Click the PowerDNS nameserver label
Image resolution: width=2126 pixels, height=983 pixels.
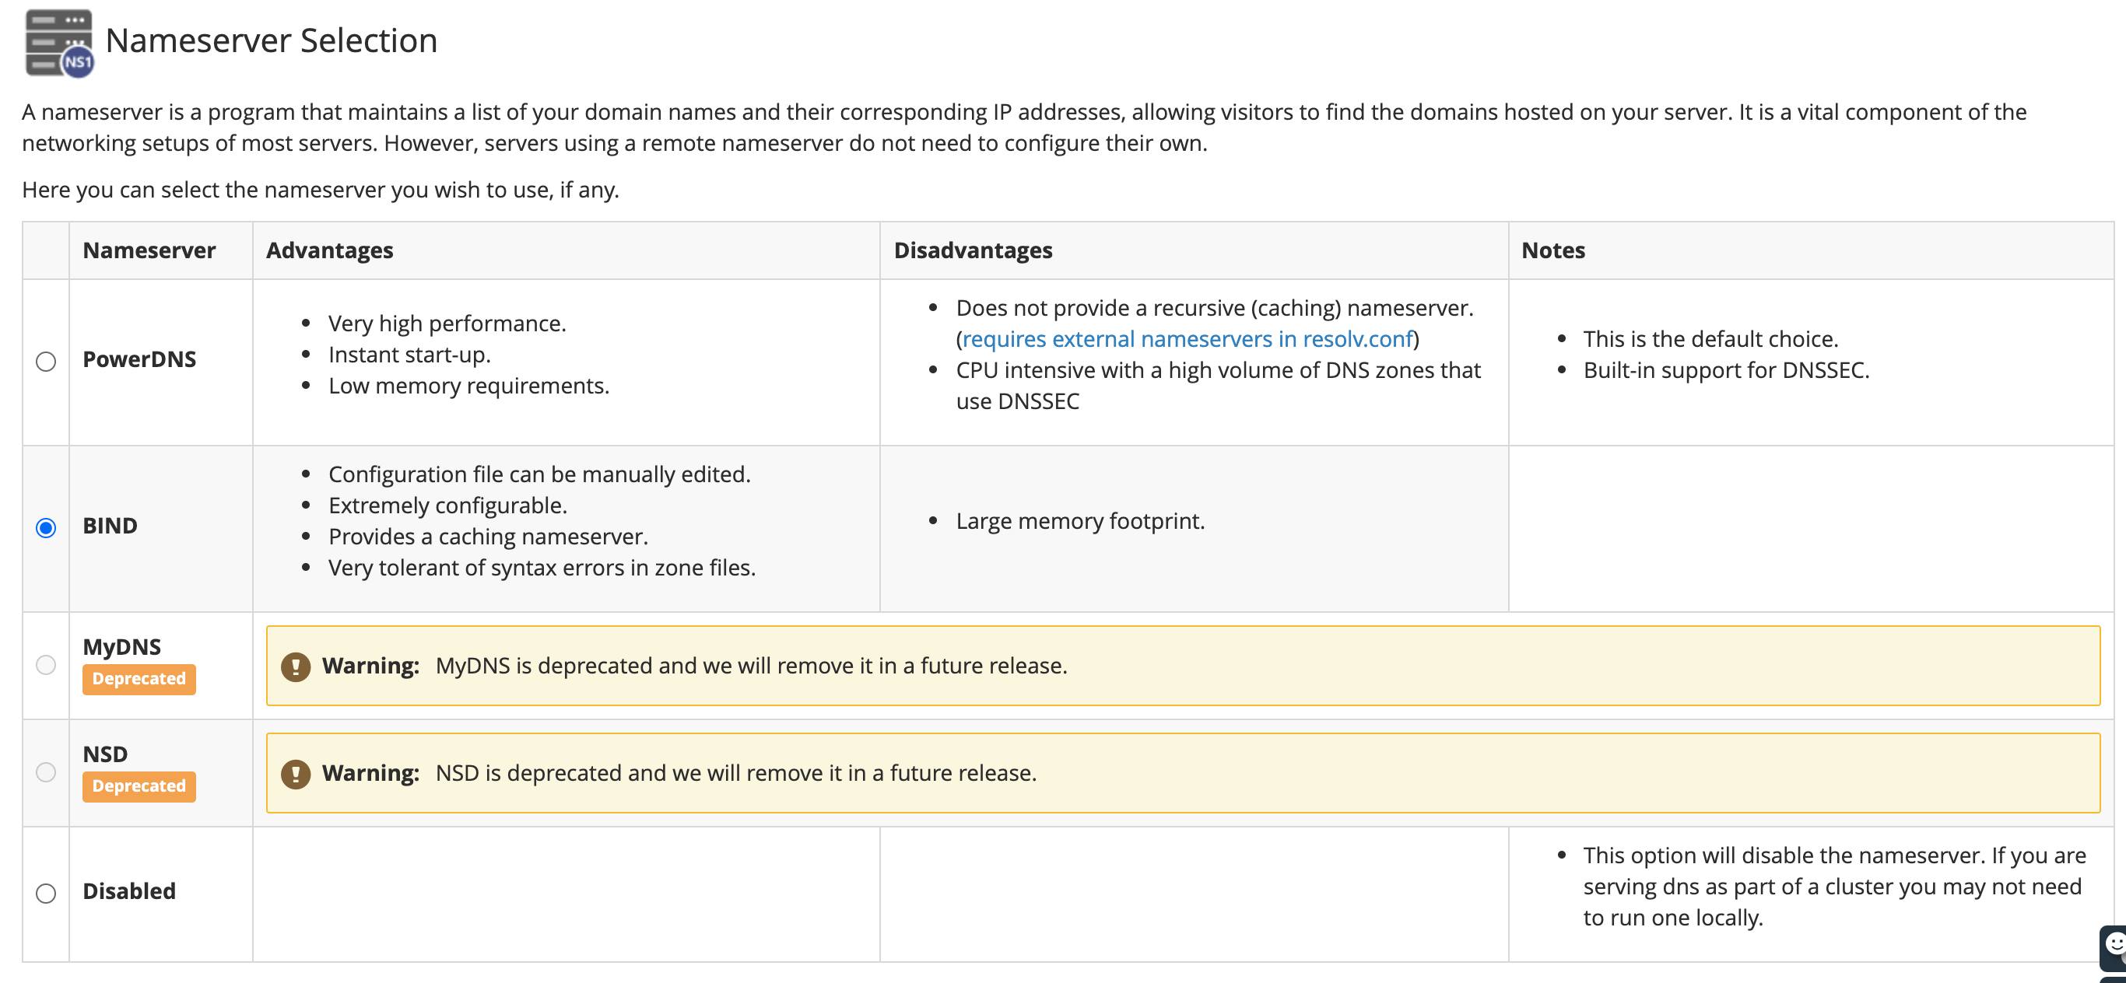point(139,359)
